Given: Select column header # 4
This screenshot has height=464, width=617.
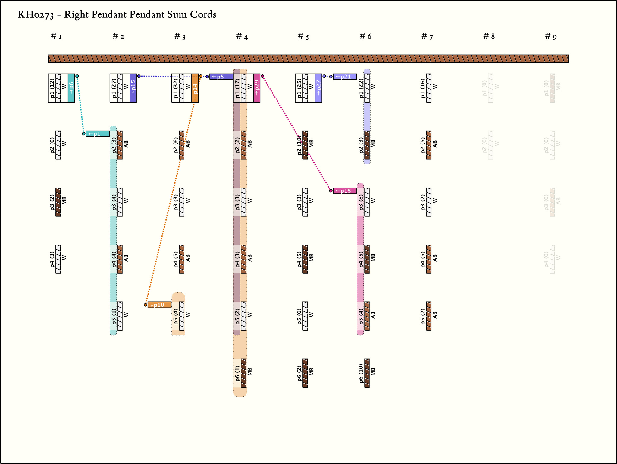Looking at the screenshot, I should [x=242, y=36].
